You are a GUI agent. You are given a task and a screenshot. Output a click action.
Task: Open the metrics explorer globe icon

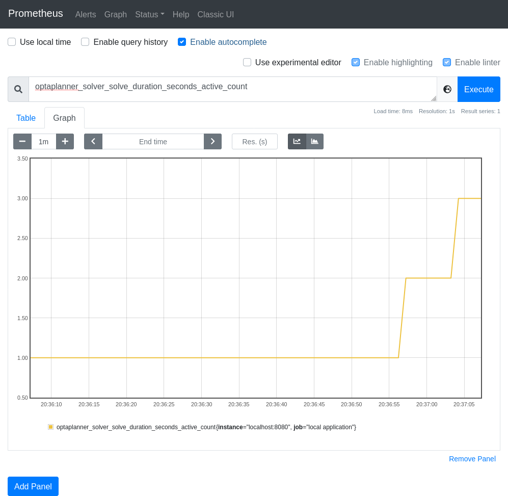(447, 89)
